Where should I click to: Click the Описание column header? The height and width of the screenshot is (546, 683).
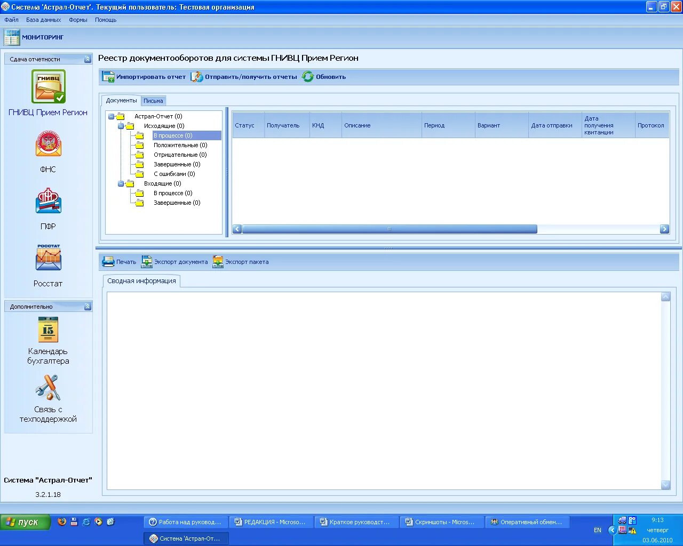382,125
